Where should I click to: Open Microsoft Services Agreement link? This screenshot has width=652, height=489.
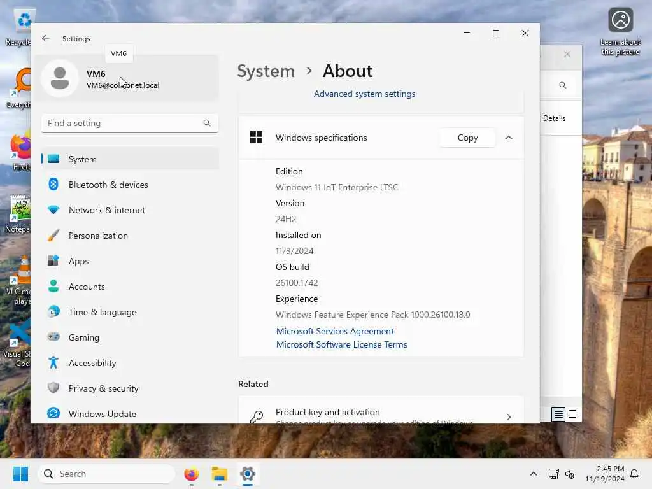(335, 331)
